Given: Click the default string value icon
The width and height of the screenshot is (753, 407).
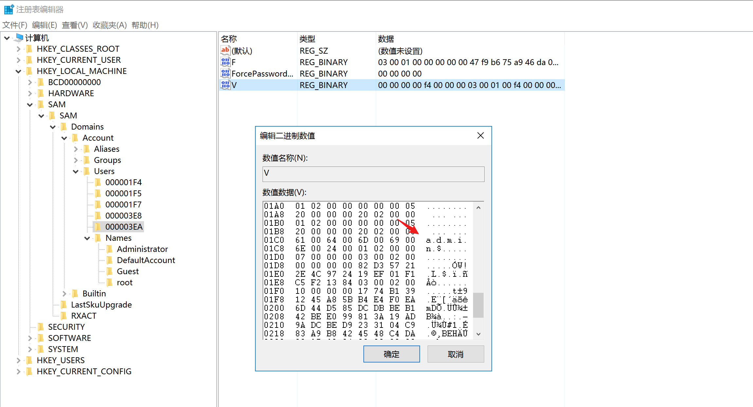Looking at the screenshot, I should [x=225, y=51].
